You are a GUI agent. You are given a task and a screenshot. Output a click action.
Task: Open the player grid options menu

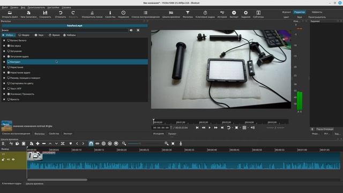[x=244, y=128]
